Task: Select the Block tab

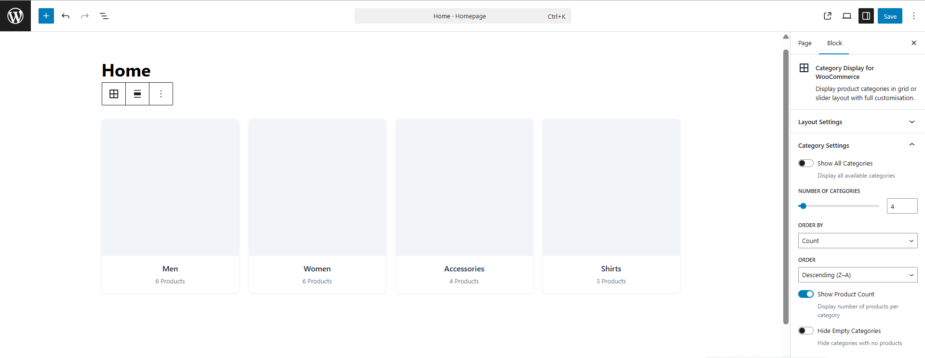Action: pyautogui.click(x=834, y=43)
